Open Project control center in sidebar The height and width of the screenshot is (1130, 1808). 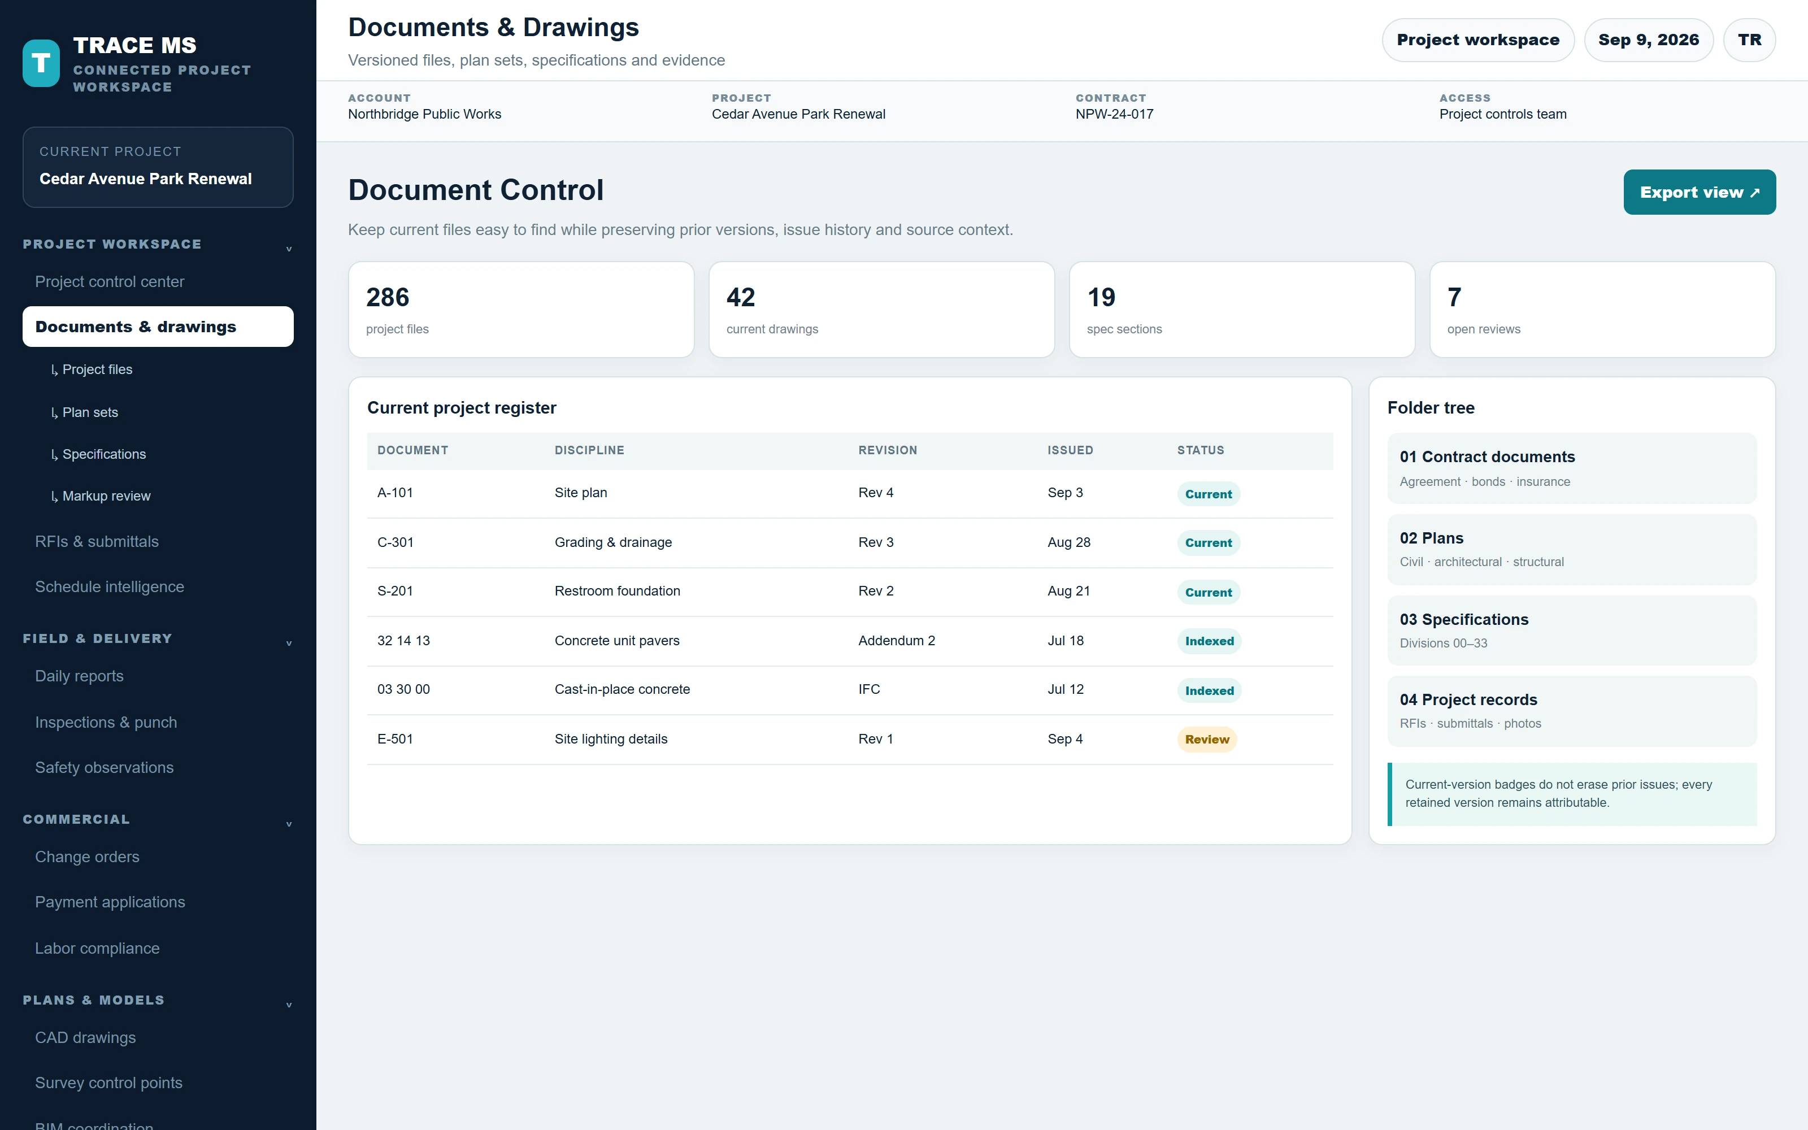158,282
